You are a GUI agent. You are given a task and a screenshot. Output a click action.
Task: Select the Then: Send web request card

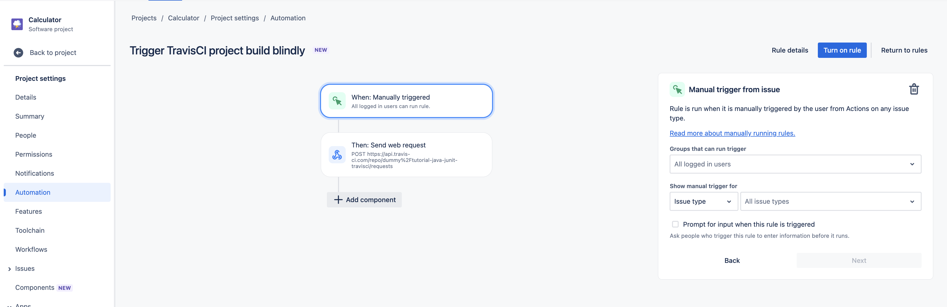(x=406, y=155)
